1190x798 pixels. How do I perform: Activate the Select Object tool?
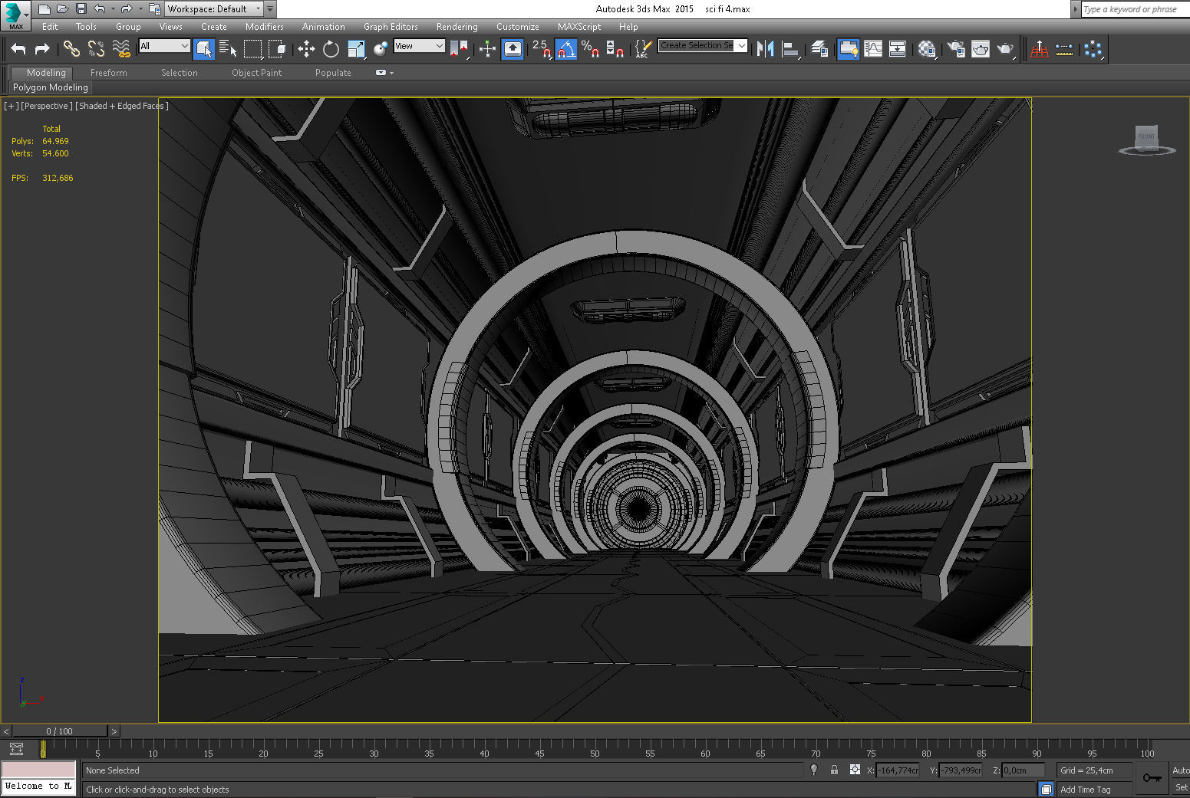point(203,49)
